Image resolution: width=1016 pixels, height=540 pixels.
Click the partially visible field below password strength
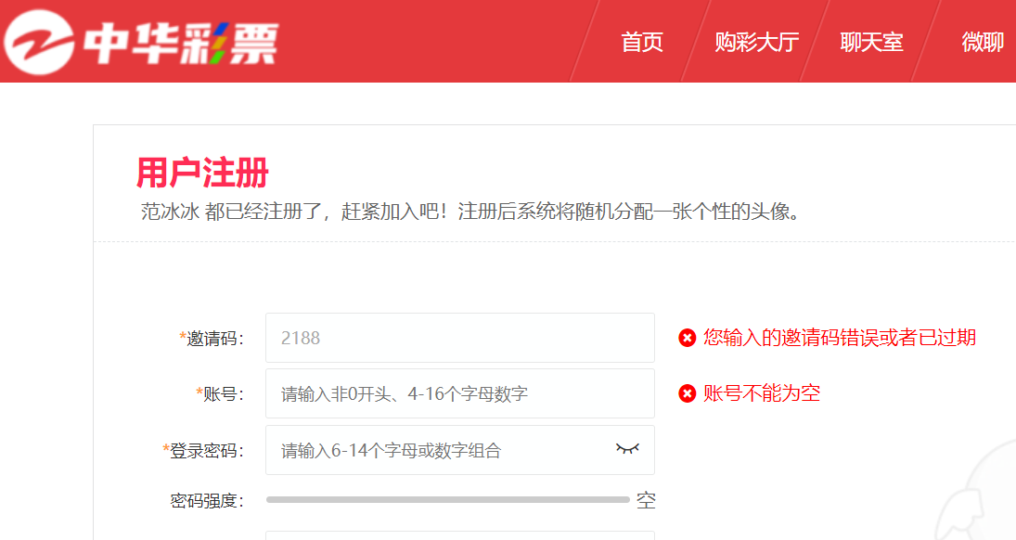tap(459, 534)
